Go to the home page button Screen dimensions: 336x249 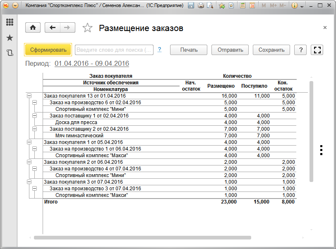pos(33,28)
